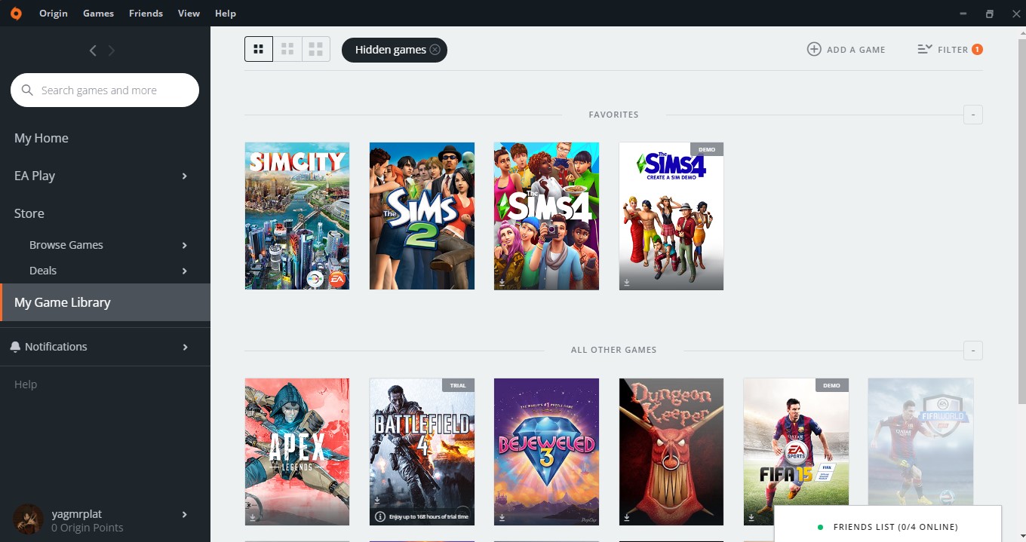Open The Sims 4 Create a Sim Demo tile

point(671,216)
